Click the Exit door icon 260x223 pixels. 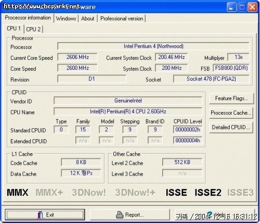40,215
